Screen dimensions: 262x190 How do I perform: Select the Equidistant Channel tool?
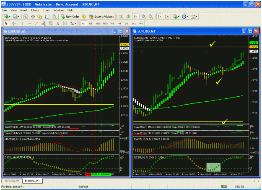point(44,24)
